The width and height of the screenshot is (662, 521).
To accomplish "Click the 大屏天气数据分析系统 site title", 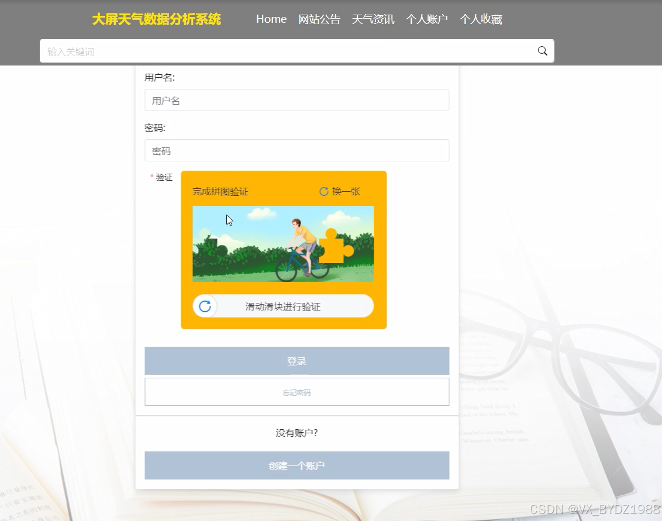I will (157, 19).
